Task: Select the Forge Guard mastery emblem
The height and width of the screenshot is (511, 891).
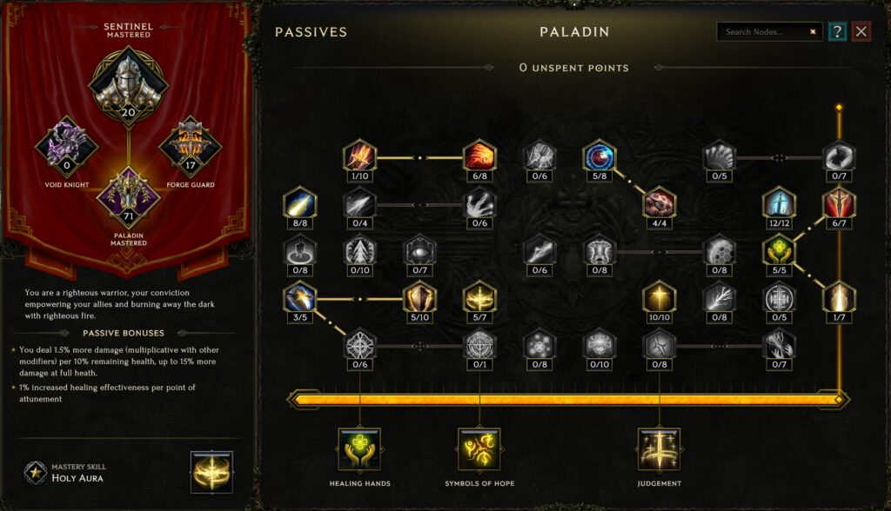Action: (191, 147)
